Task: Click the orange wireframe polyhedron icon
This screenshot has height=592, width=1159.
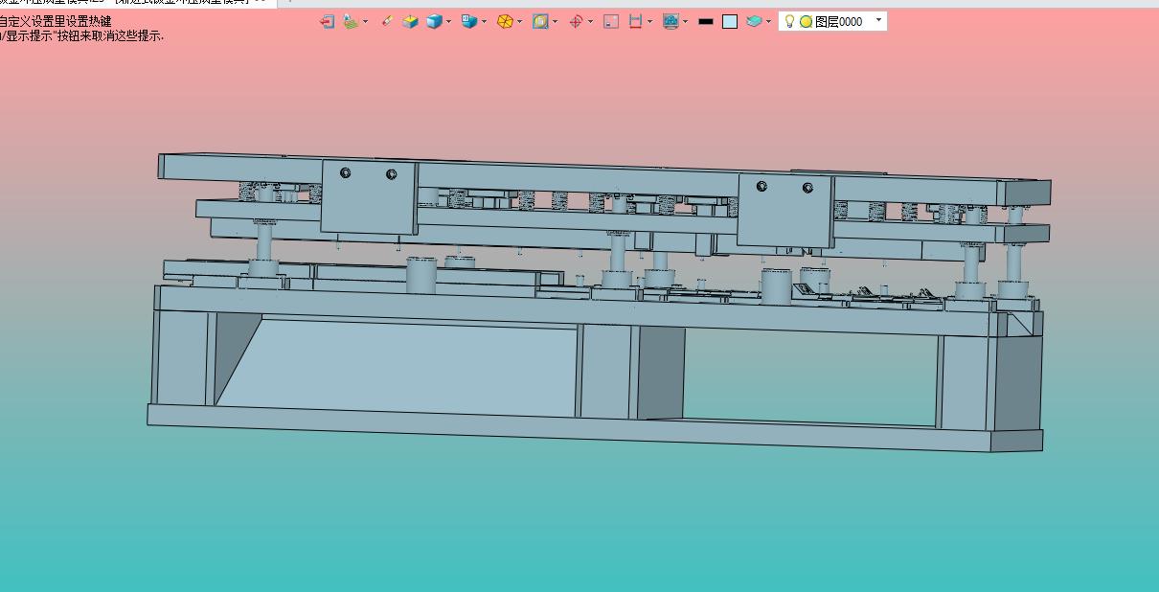Action: point(505,21)
